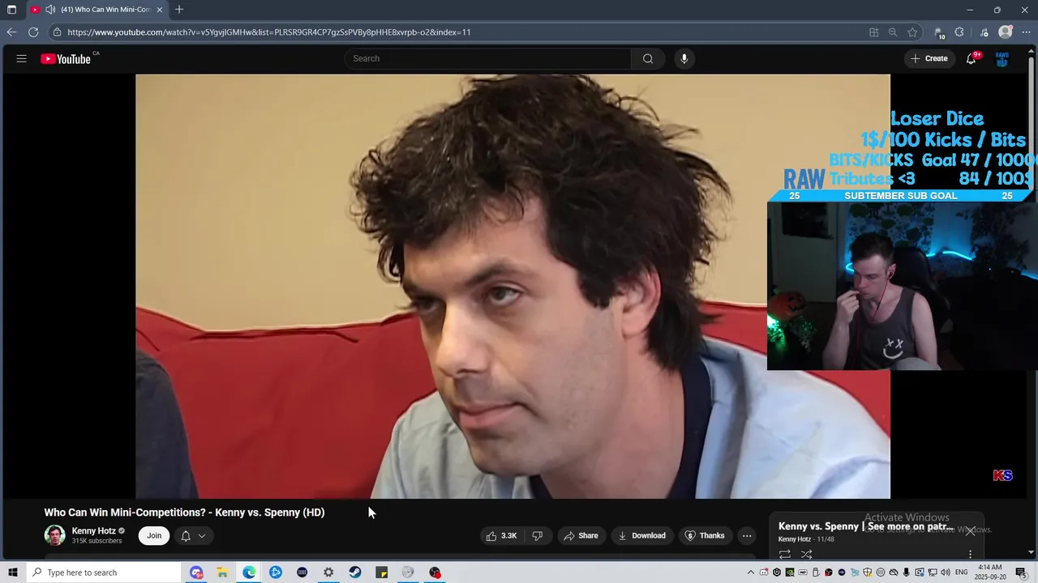
Task: Open Windows notification center
Action: click(x=1021, y=572)
